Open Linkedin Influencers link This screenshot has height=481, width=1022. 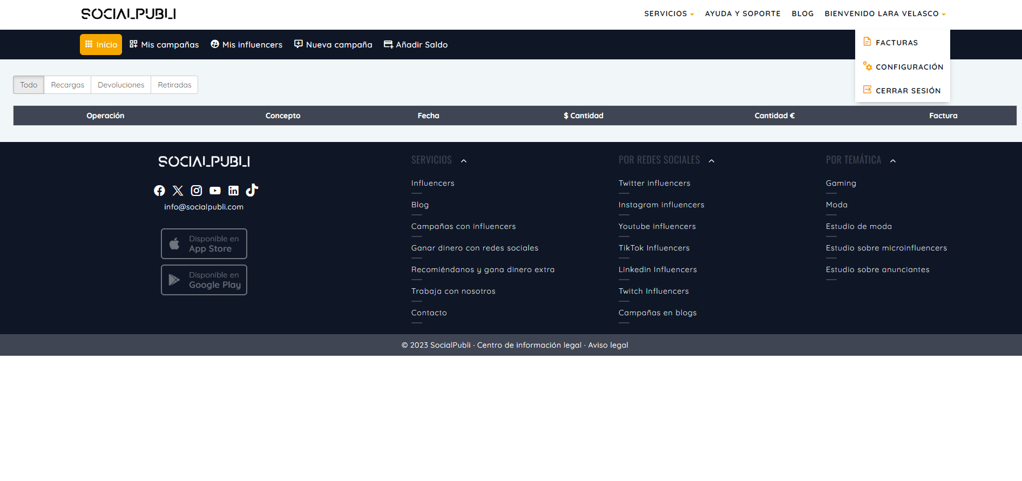[658, 269]
